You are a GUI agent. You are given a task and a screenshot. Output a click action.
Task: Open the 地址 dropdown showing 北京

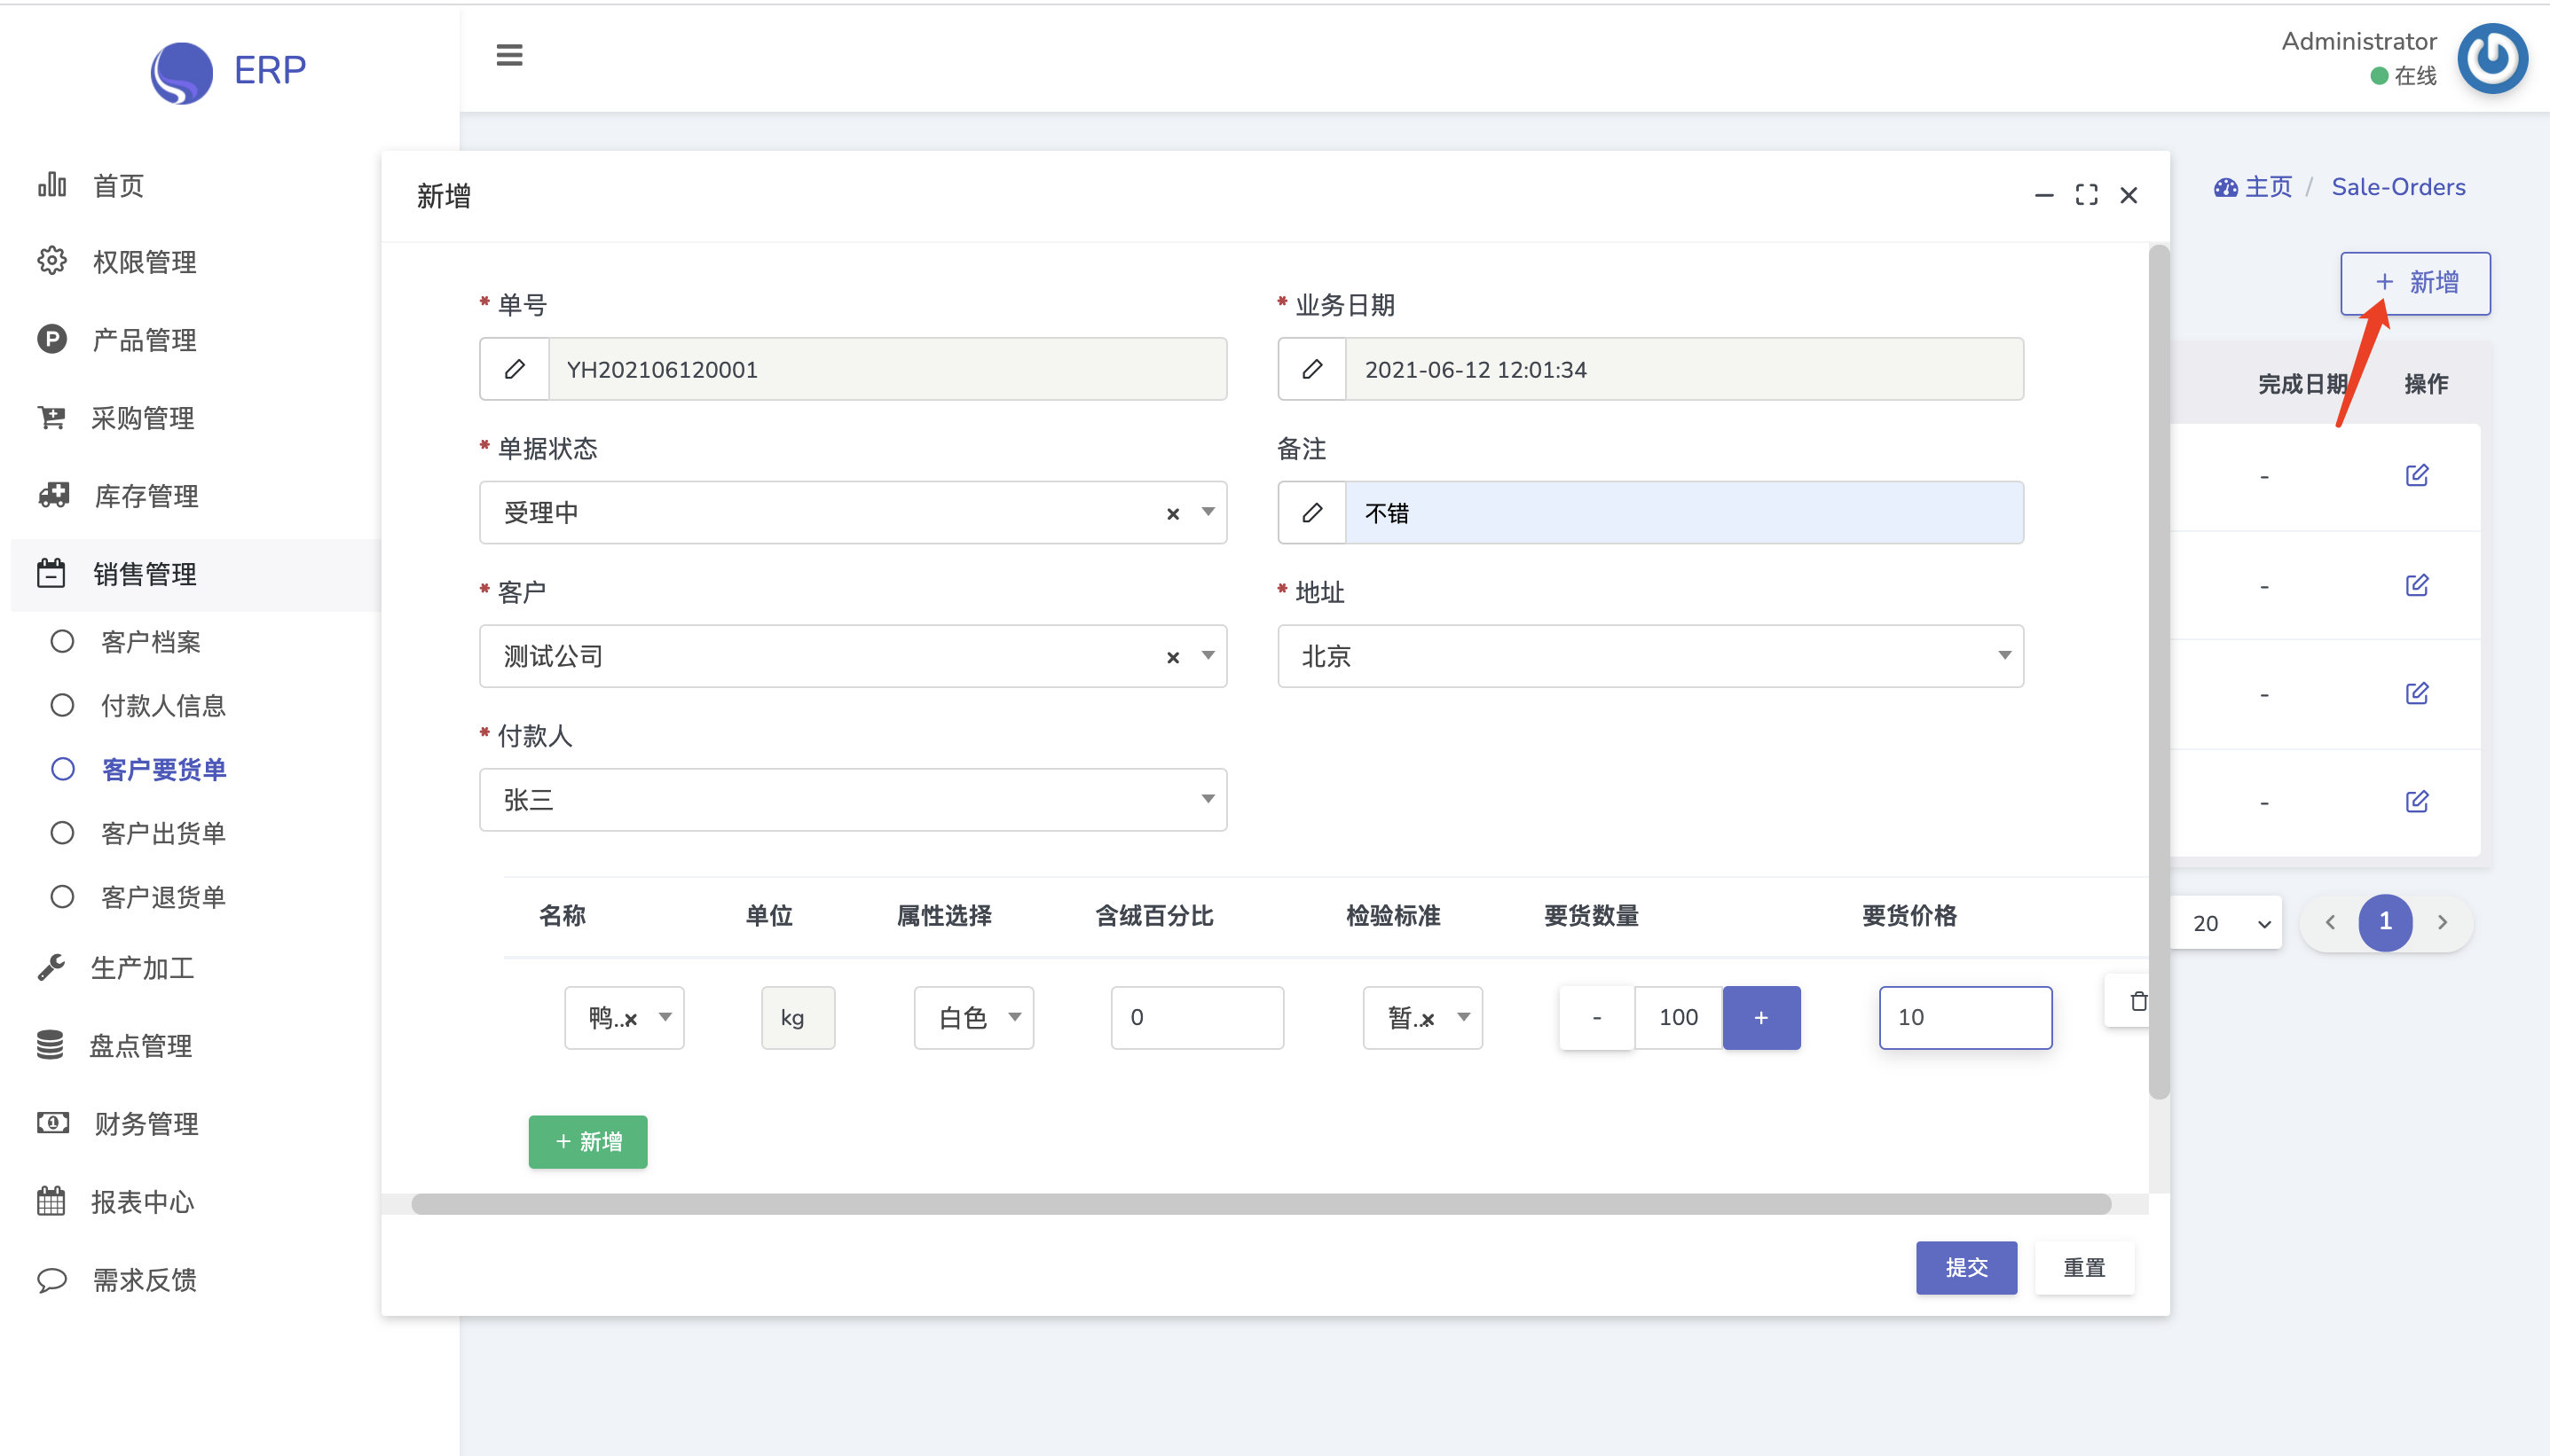(1649, 656)
